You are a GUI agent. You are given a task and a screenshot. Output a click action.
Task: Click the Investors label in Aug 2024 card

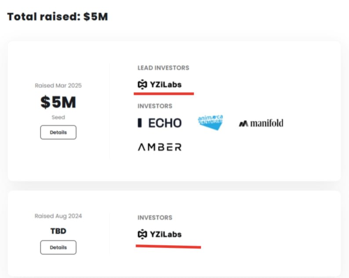click(x=155, y=217)
